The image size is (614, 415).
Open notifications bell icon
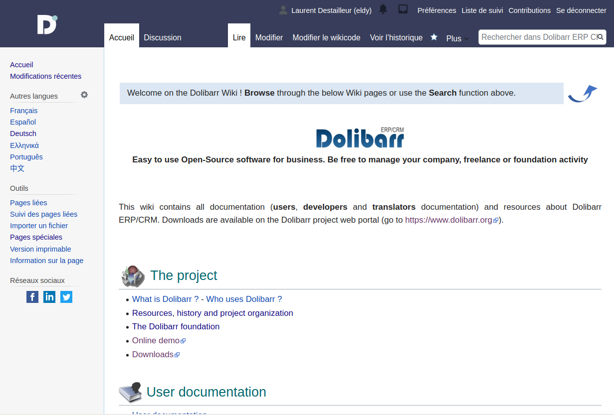click(383, 9)
